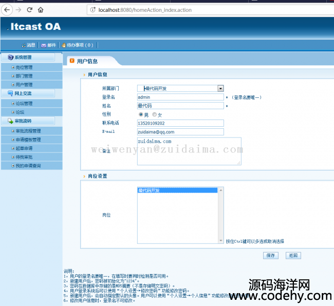Click the E-mail input field

(180, 132)
